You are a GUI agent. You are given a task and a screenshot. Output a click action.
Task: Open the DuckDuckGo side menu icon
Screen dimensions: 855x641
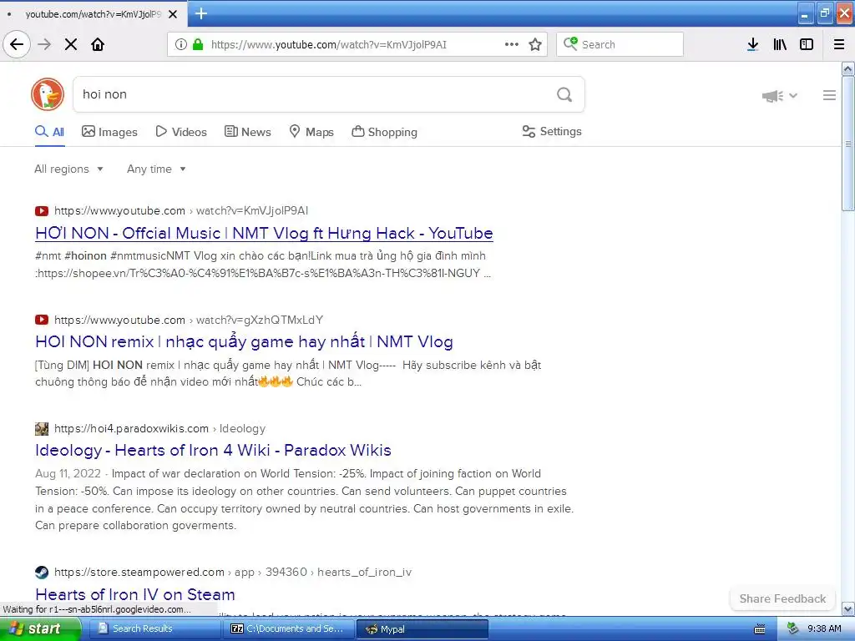click(829, 95)
